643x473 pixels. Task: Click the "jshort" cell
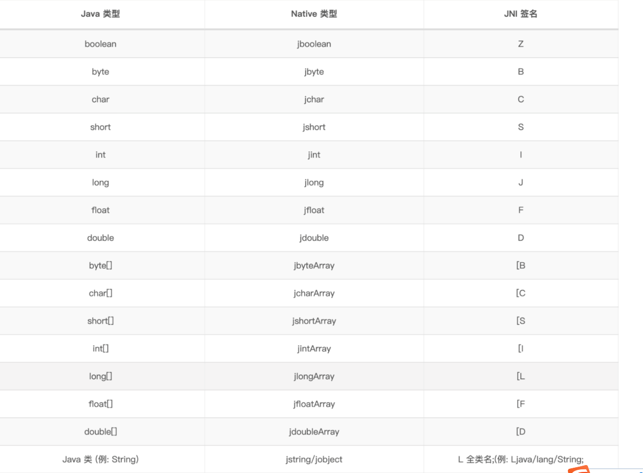click(x=314, y=127)
